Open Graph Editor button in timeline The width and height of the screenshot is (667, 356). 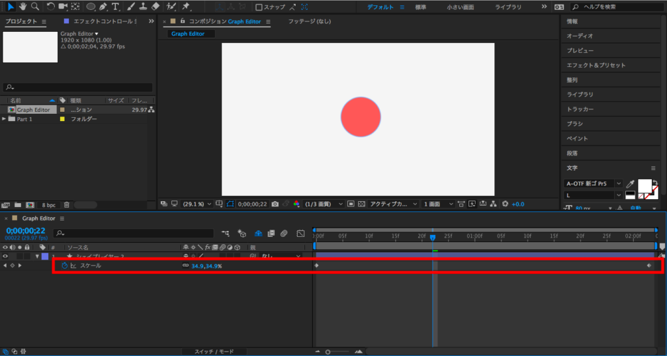[300, 233]
